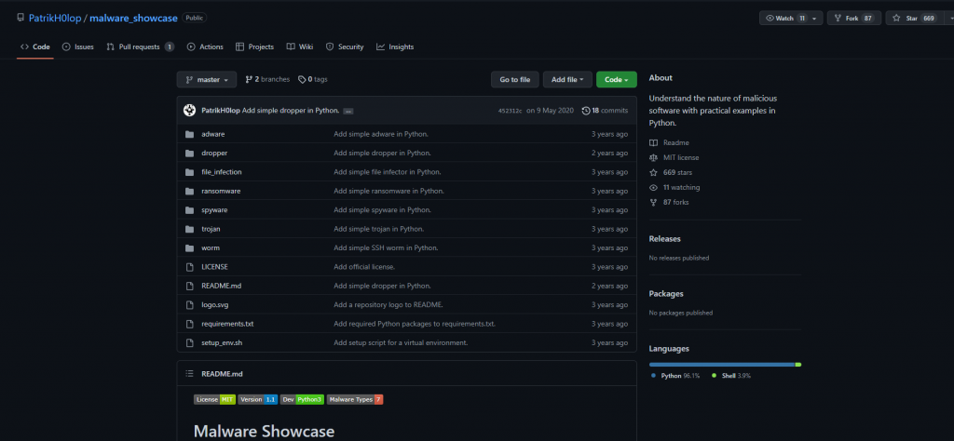Screen dimensions: 954x441
Task: Click the logo.svg file icon
Action: point(189,305)
